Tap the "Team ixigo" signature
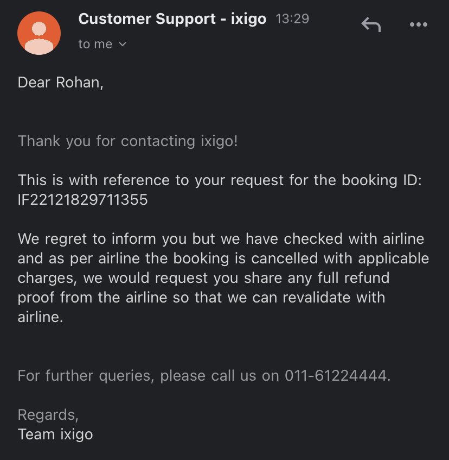 (55, 434)
